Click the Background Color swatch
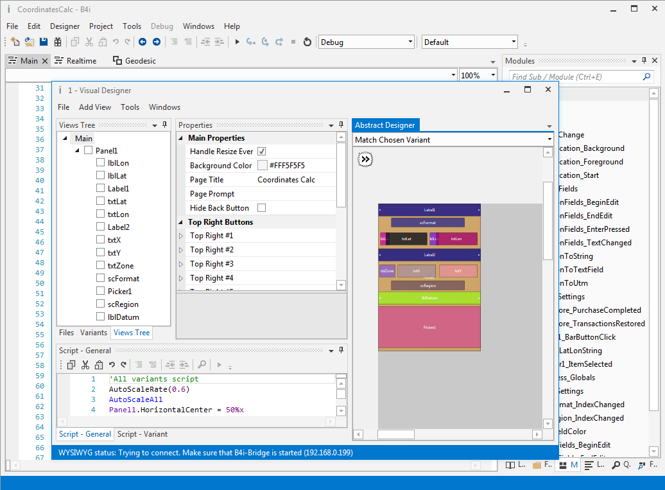This screenshot has height=490, width=665. point(262,166)
